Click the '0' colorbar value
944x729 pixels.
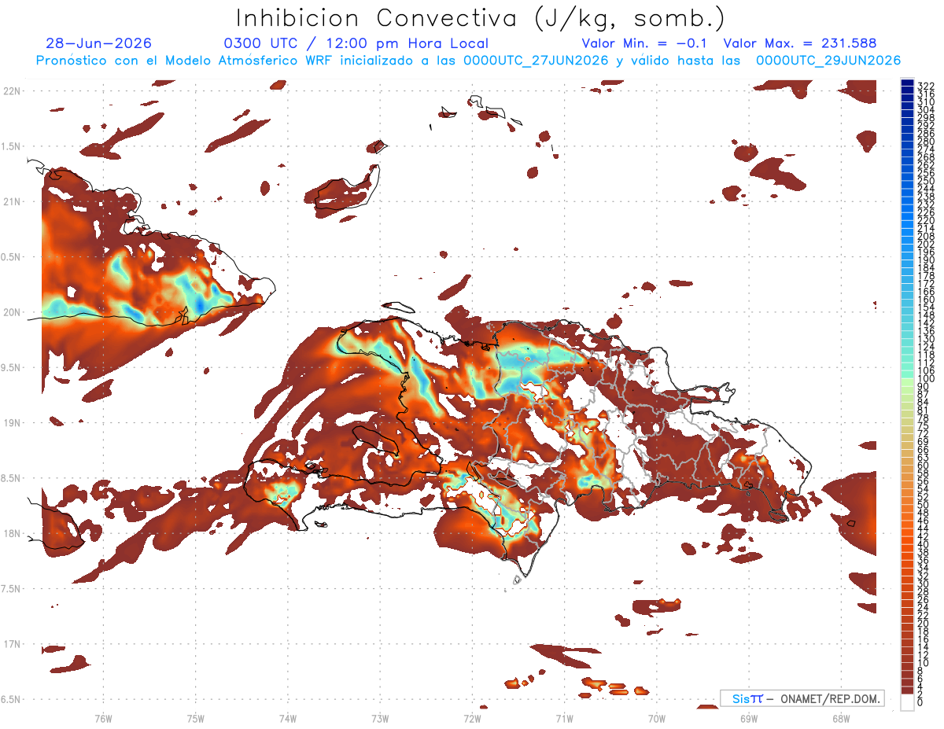pyautogui.click(x=920, y=703)
